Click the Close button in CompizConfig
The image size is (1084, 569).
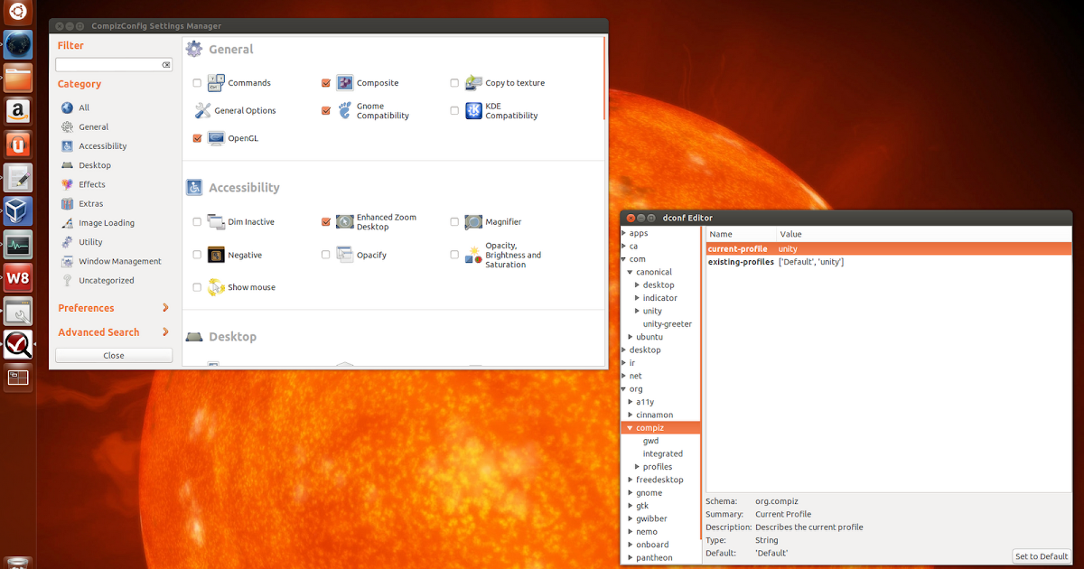114,356
